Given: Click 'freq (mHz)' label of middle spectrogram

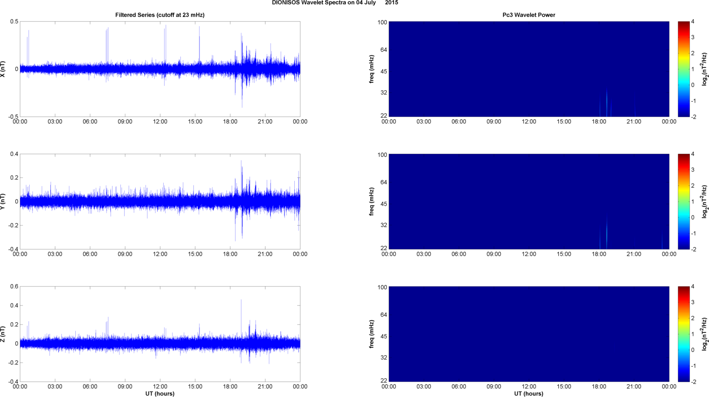Looking at the screenshot, I should coord(372,201).
